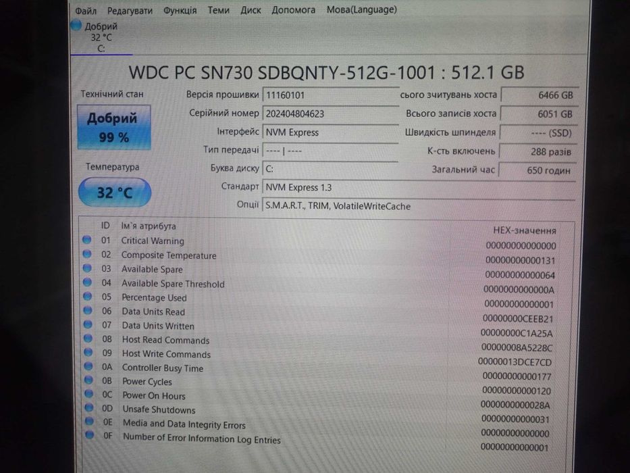This screenshot has width=630, height=473.
Task: Click the total host writes value 6051 GB
Action: (540, 114)
